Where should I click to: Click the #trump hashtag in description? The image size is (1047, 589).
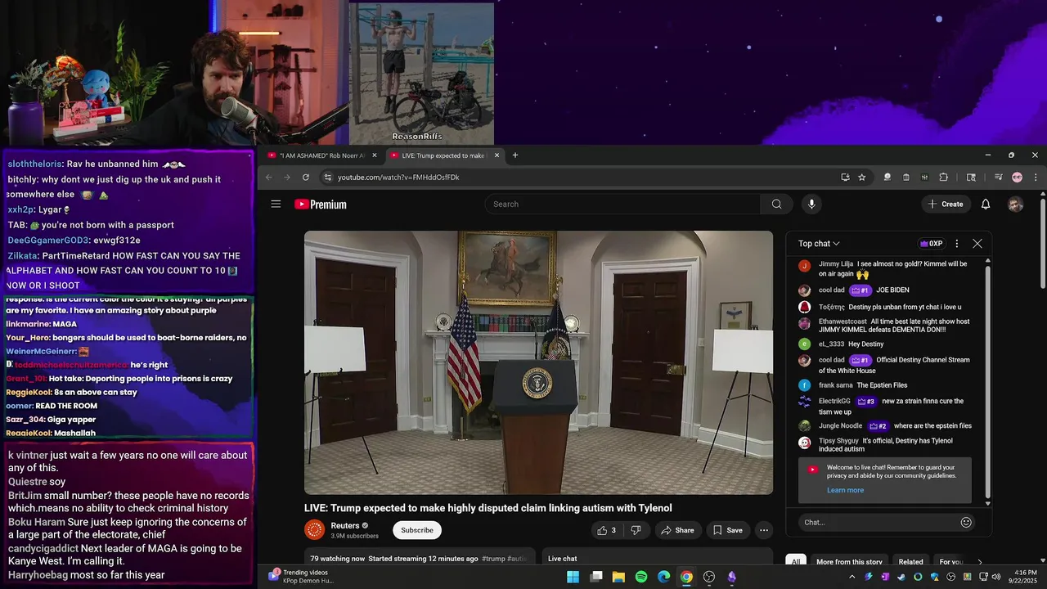click(x=493, y=559)
